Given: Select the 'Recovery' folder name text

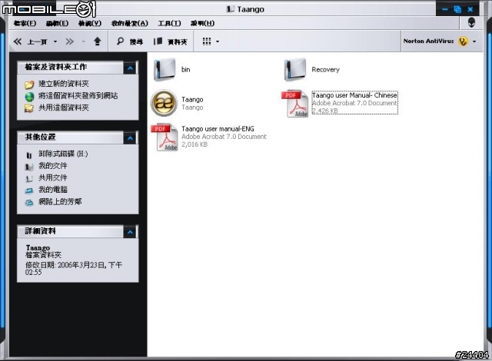Looking at the screenshot, I should [326, 70].
